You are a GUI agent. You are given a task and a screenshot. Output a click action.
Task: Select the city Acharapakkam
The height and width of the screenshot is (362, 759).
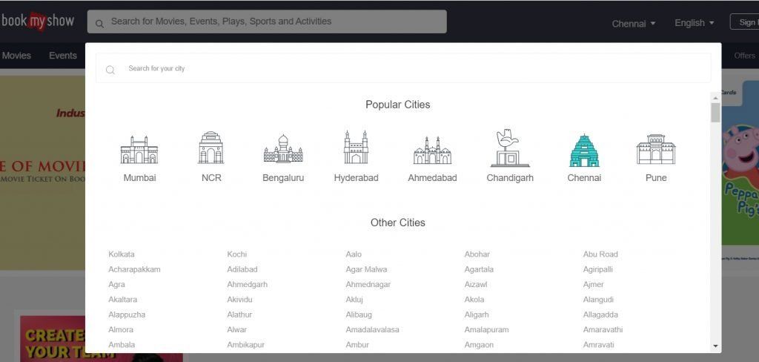pos(134,269)
